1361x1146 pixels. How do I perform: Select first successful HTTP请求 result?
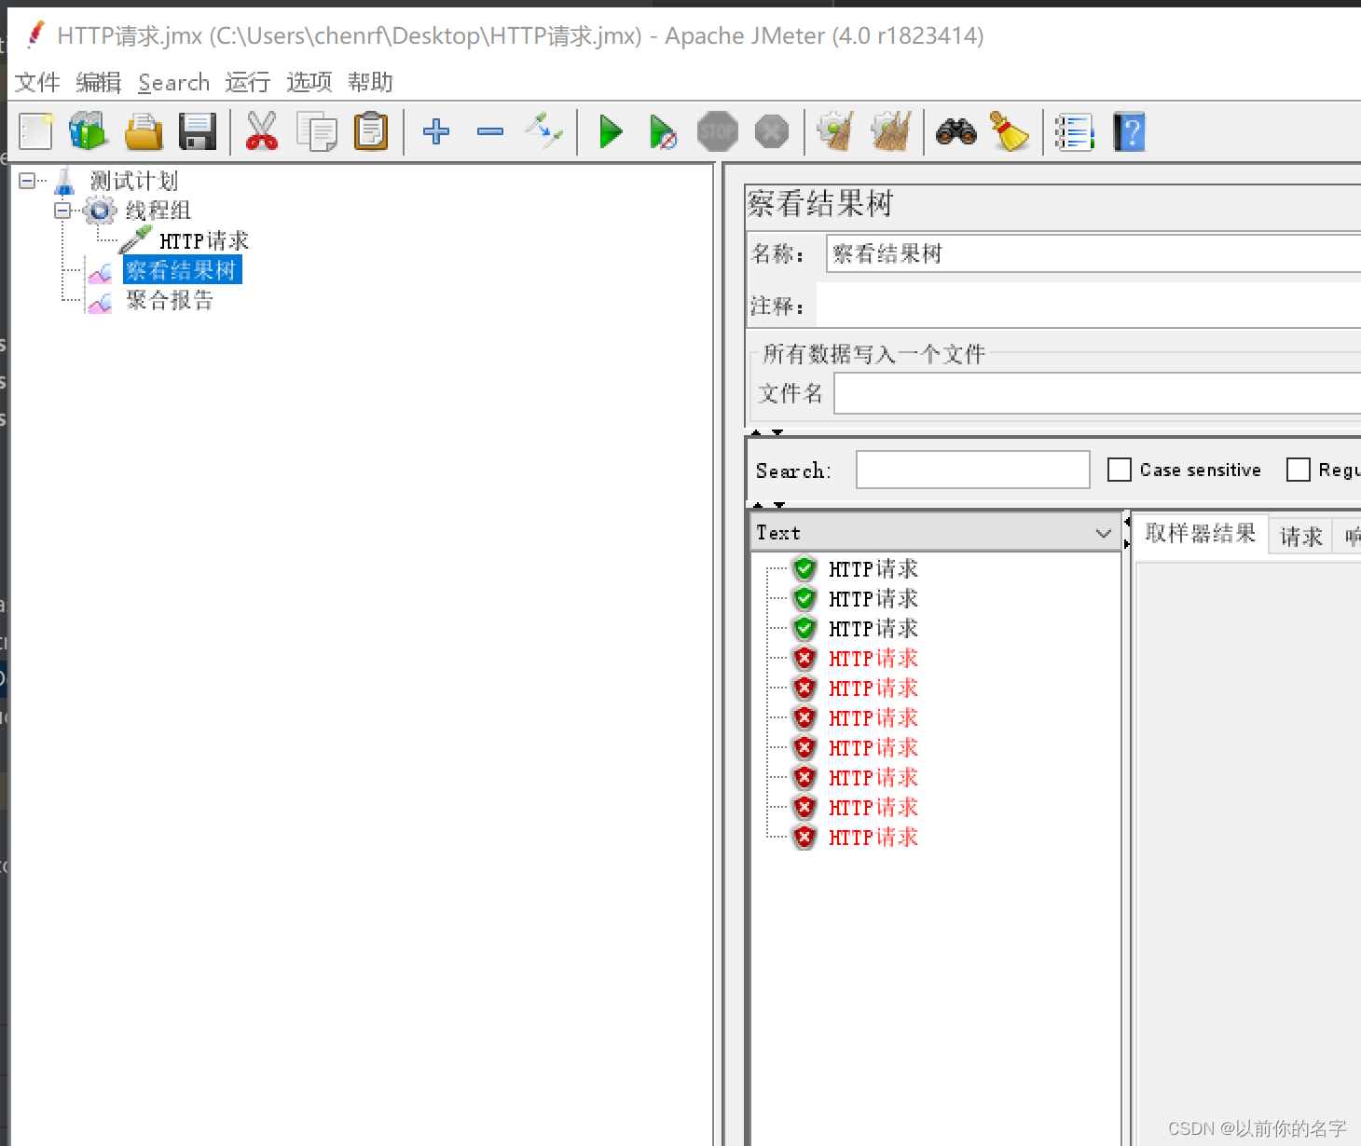point(873,568)
